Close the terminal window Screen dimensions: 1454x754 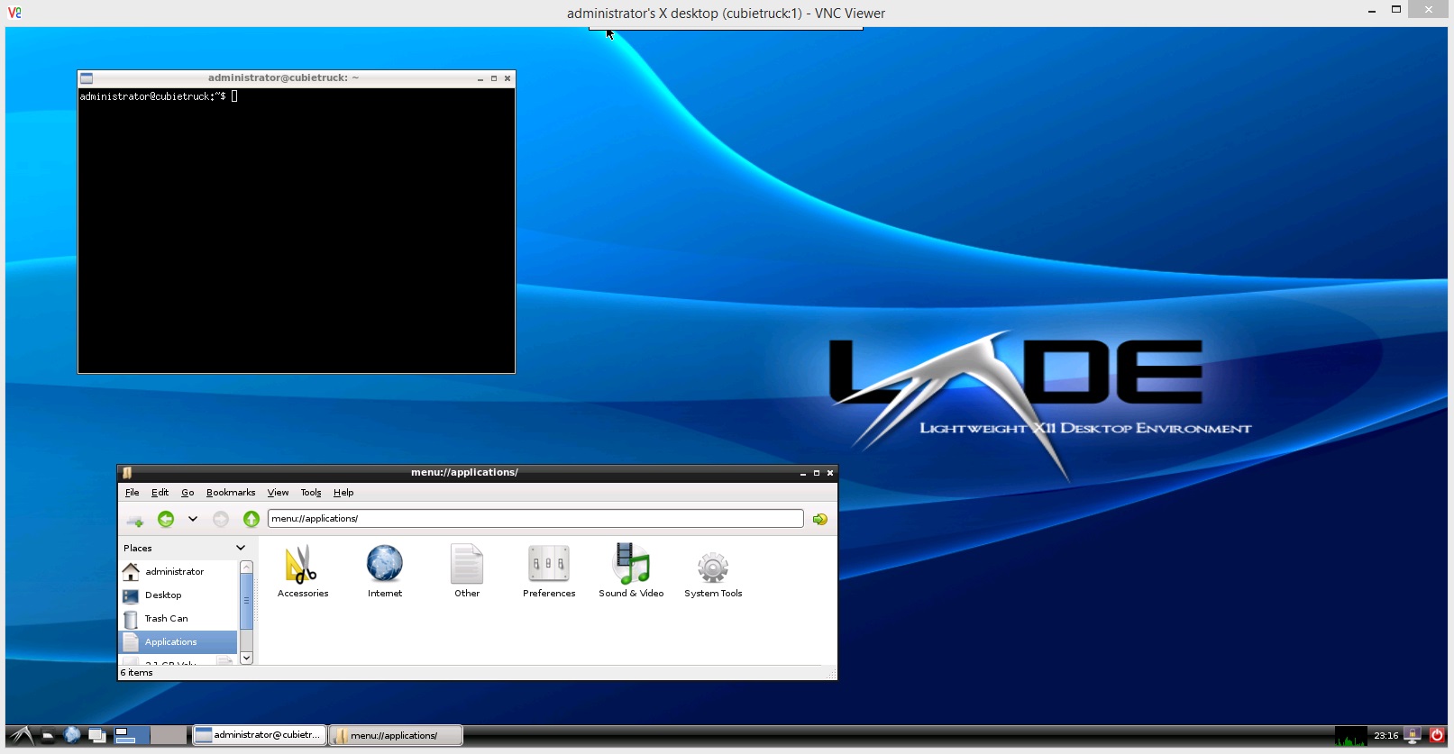pos(508,78)
